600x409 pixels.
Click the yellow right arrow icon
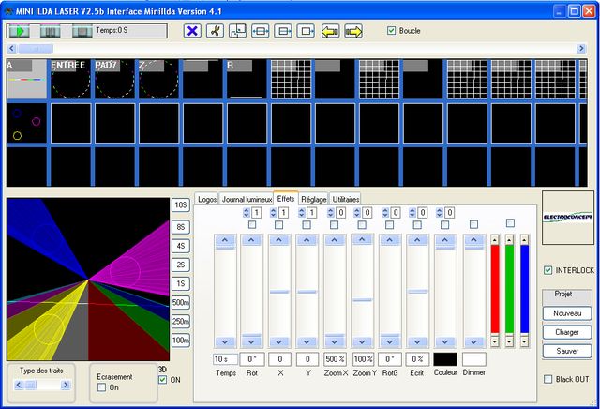point(353,31)
